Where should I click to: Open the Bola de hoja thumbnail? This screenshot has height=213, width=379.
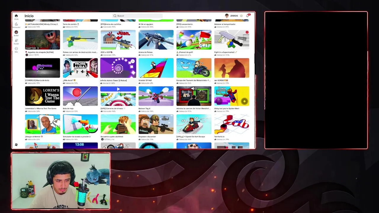(x=80, y=96)
